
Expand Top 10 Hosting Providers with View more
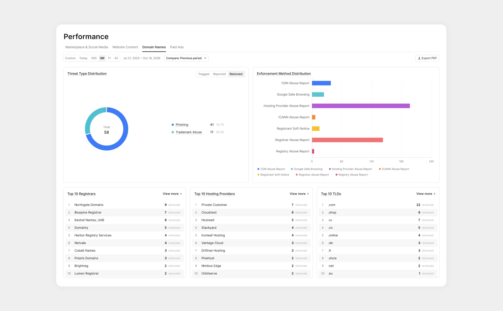pos(299,194)
